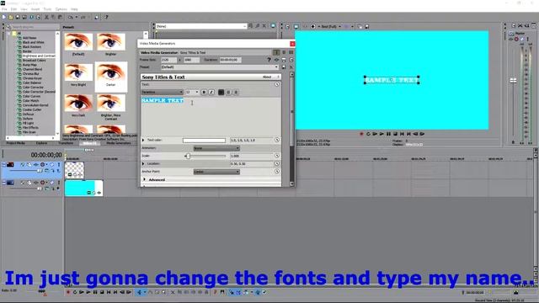The image size is (539, 303).
Task: Expand the Location section arrow
Action: [x=143, y=163]
